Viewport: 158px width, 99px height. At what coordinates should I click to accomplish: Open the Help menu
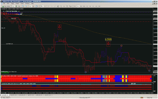coord(32,4)
